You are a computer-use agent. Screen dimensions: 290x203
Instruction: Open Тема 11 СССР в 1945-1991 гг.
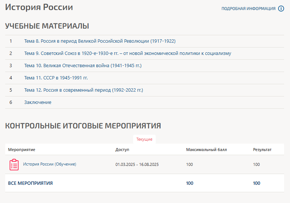coord(56,78)
